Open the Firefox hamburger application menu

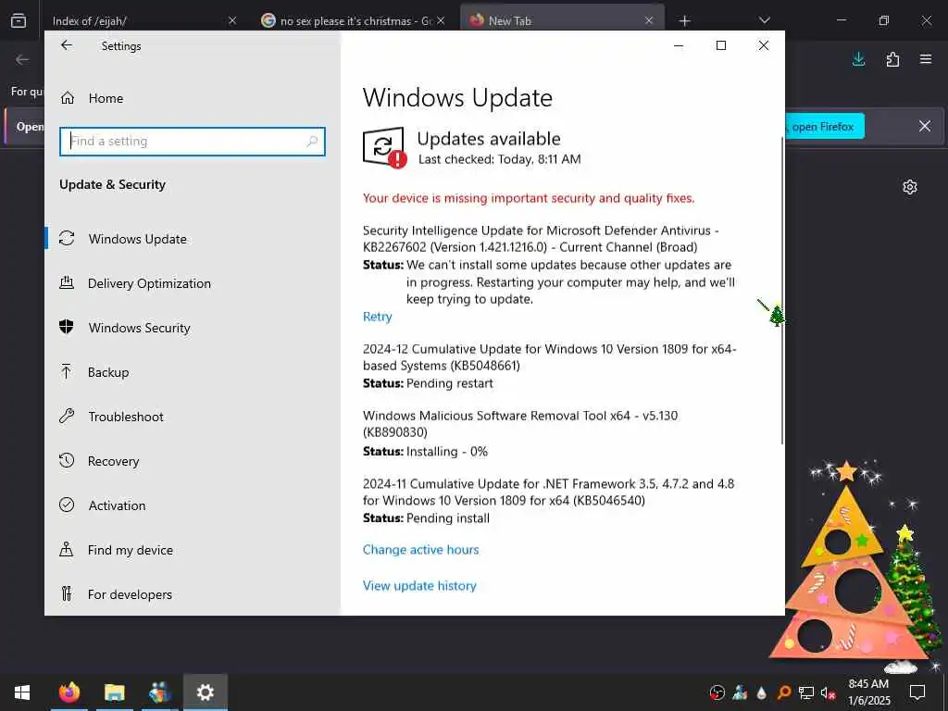coord(926,59)
